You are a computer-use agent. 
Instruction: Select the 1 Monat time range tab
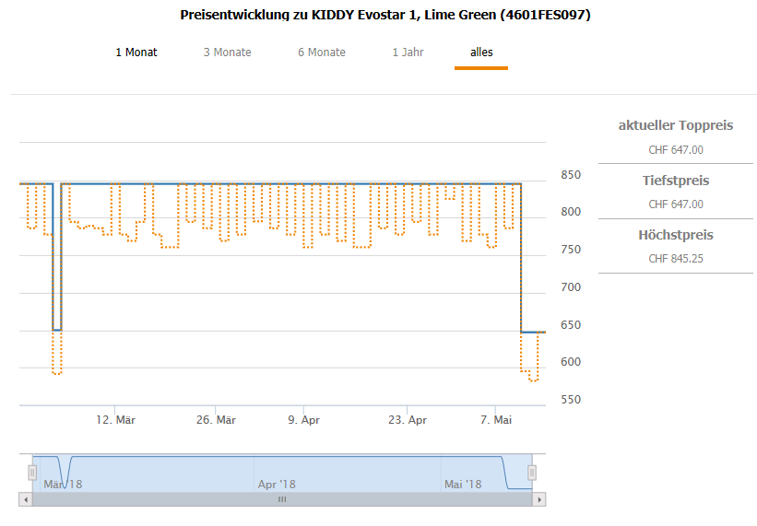(136, 53)
